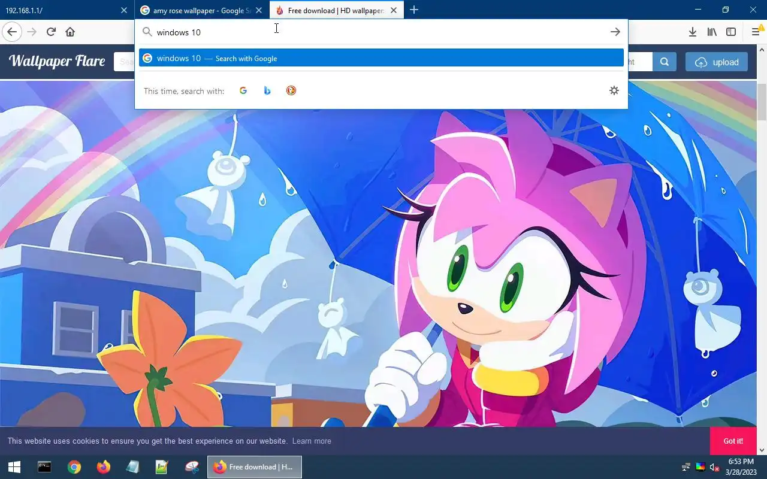The height and width of the screenshot is (479, 767).
Task: Click the network tray icon
Action: tap(686, 467)
